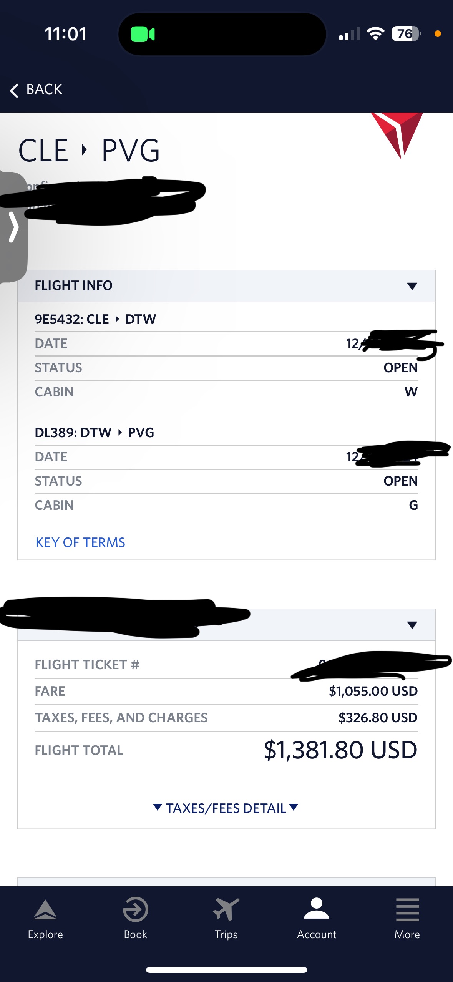The width and height of the screenshot is (453, 982).
Task: Tap the DL389 DTW to PVG flight row
Action: tap(95, 433)
